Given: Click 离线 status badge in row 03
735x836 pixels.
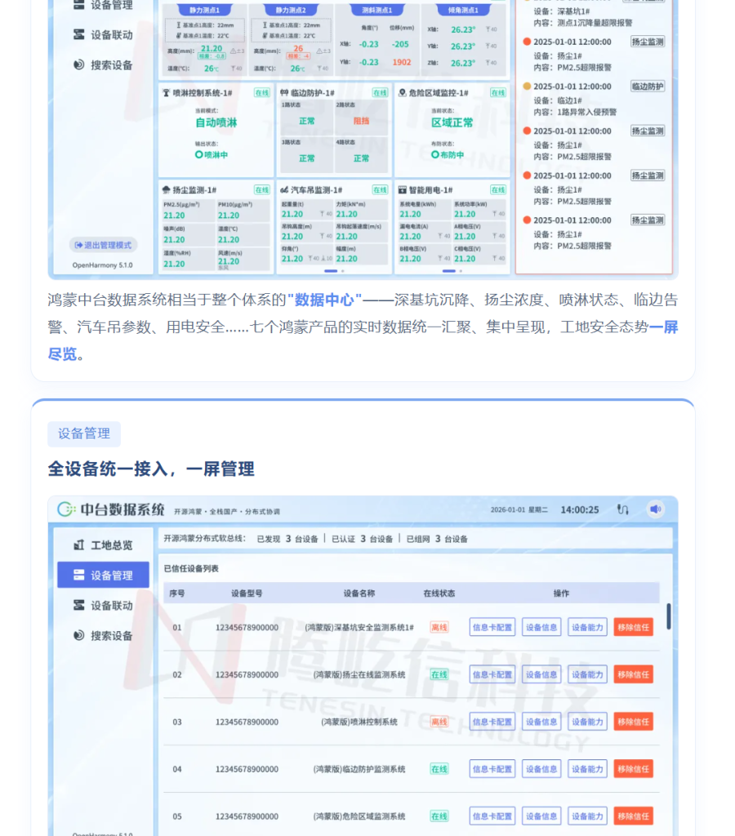Looking at the screenshot, I should (x=439, y=722).
